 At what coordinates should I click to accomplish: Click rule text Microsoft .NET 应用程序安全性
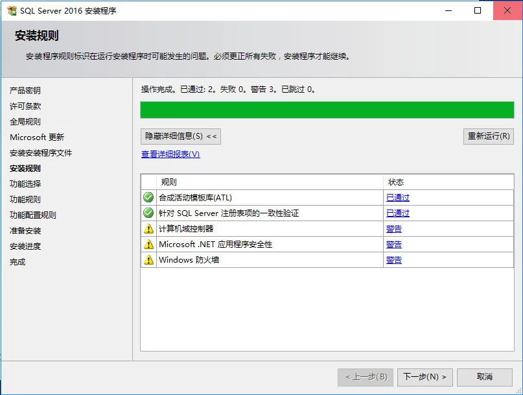(215, 245)
